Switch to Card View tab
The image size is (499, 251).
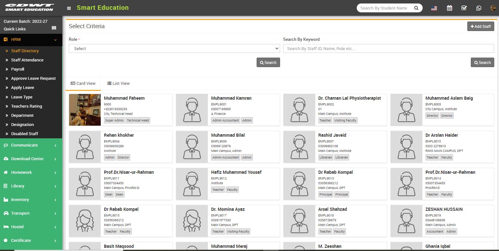click(x=83, y=84)
